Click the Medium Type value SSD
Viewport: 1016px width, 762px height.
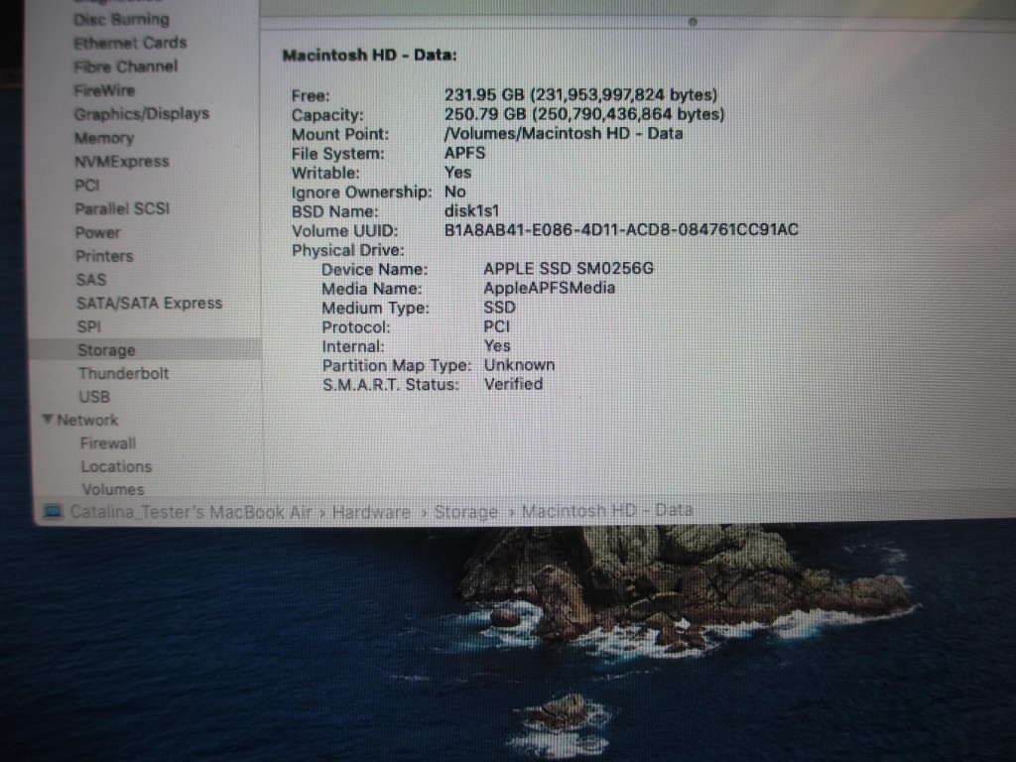click(500, 308)
